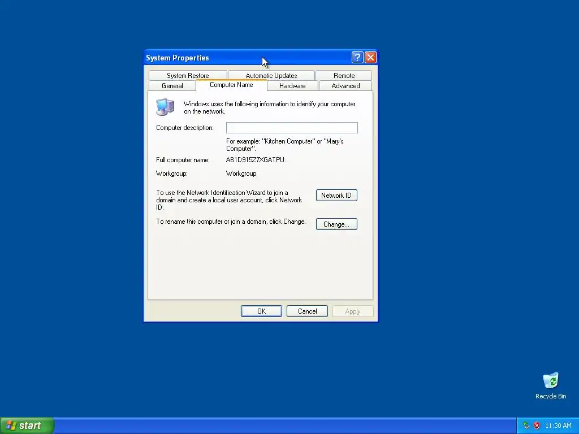Click the computer network icon in the dialog
The width and height of the screenshot is (579, 434).
point(165,107)
